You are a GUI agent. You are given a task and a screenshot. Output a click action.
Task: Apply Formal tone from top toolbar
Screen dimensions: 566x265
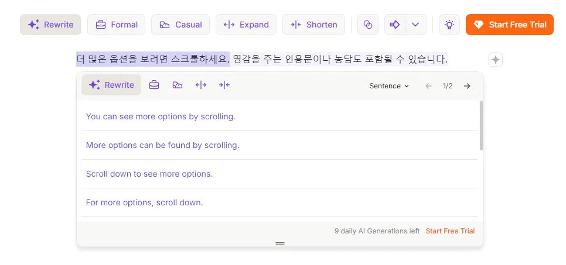tap(116, 25)
